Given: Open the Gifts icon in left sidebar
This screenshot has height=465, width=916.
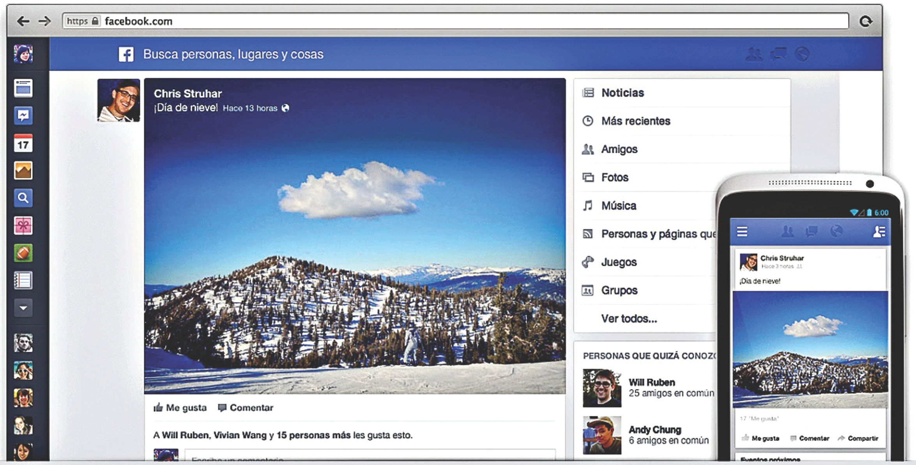Looking at the screenshot, I should tap(23, 225).
